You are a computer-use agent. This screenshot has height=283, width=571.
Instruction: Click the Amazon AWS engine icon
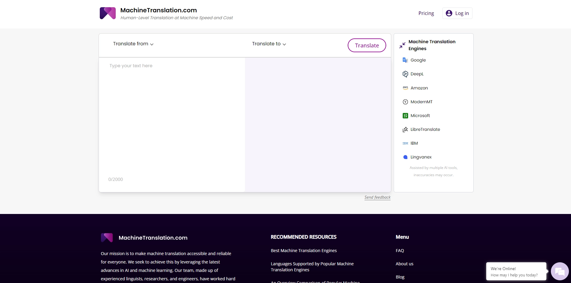[405, 88]
